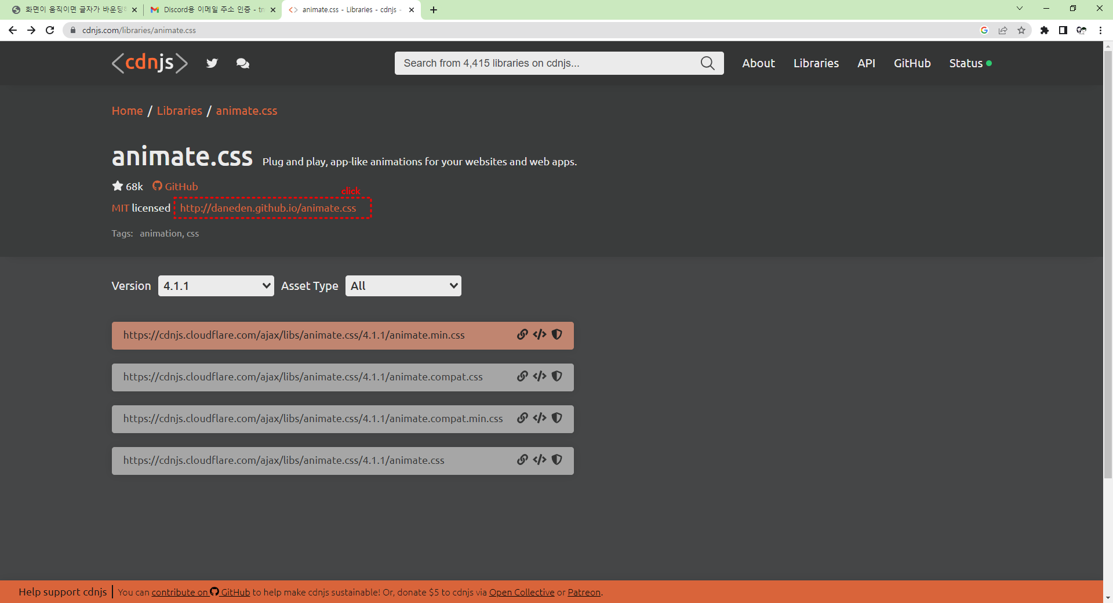
Task: Copy HTML tag icon for animate.compat.min.css
Action: [x=540, y=418]
